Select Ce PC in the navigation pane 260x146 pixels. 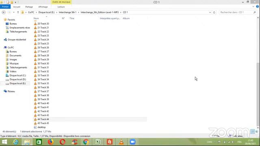[x=11, y=47]
